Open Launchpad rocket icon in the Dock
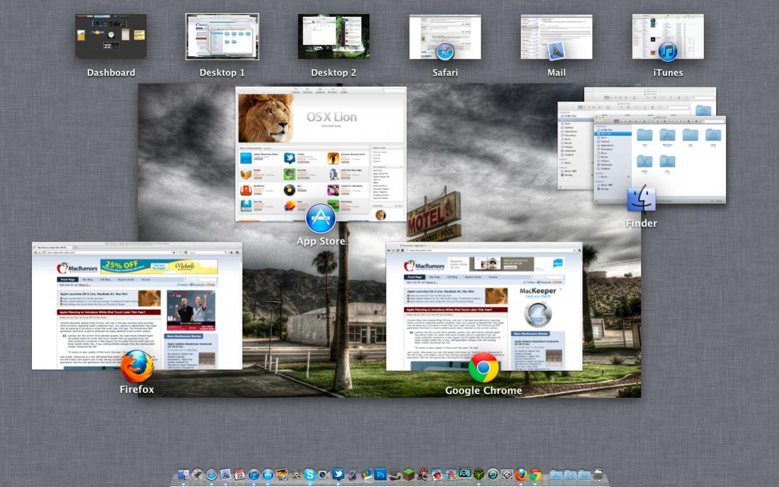The image size is (779, 487). pyautogui.click(x=198, y=475)
